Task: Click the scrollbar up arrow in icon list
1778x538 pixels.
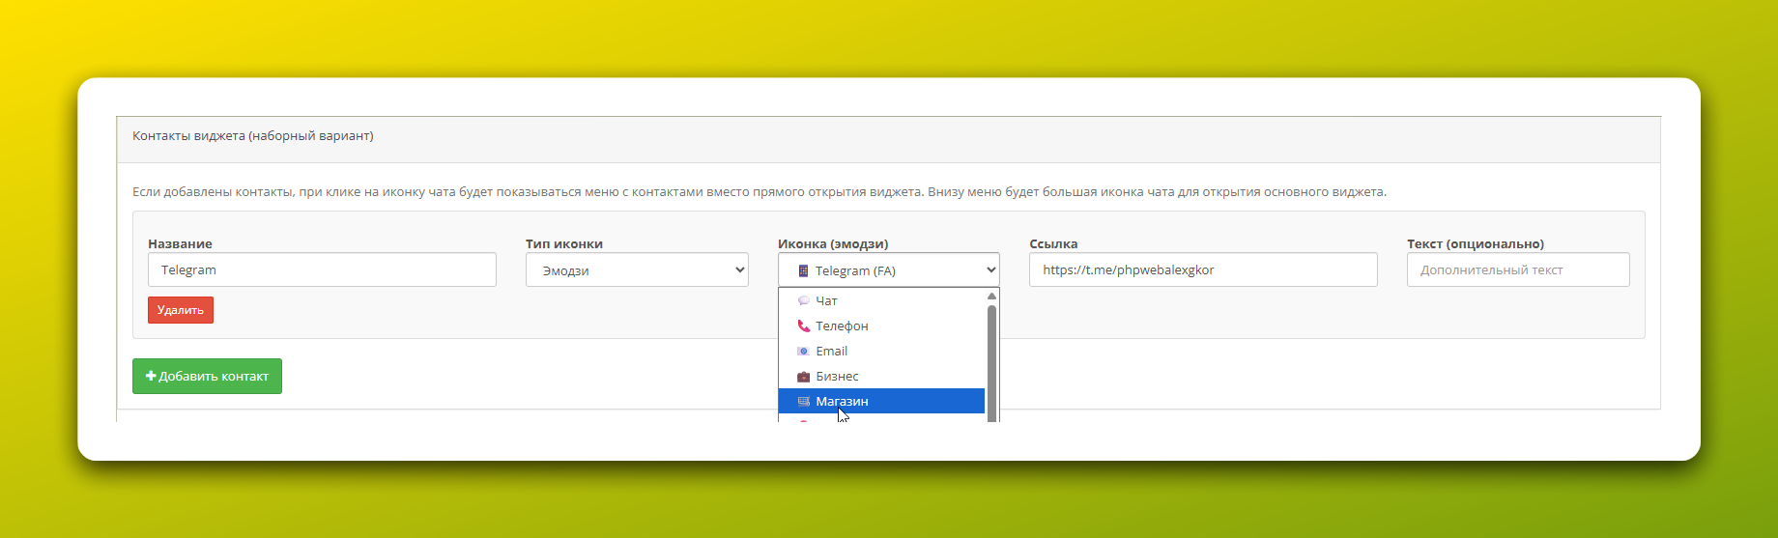Action: pyautogui.click(x=991, y=297)
